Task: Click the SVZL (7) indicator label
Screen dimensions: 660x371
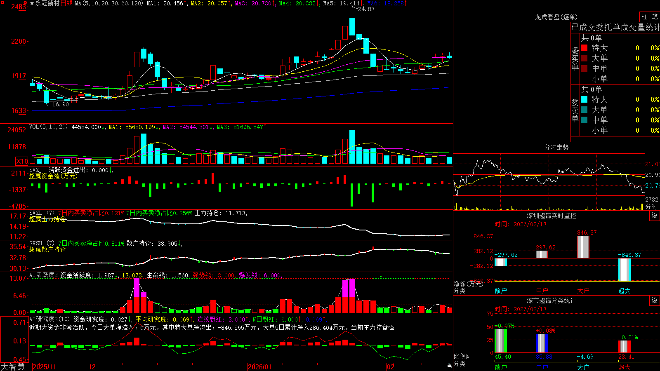Action: tap(42, 213)
